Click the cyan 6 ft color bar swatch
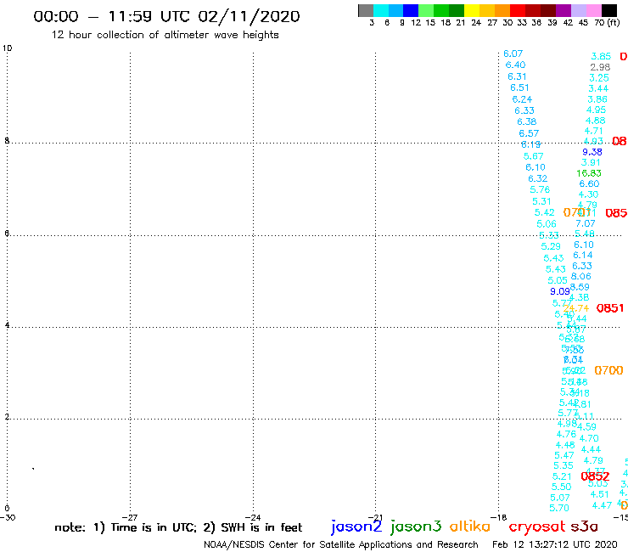The height and width of the screenshot is (552, 628). (x=381, y=10)
